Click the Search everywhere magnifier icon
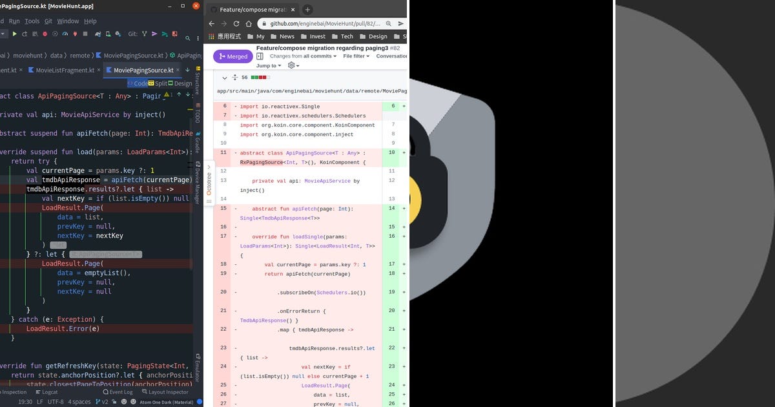 click(x=188, y=37)
